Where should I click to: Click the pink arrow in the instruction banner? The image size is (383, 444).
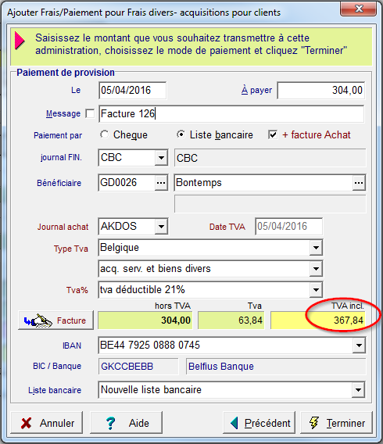click(x=20, y=41)
